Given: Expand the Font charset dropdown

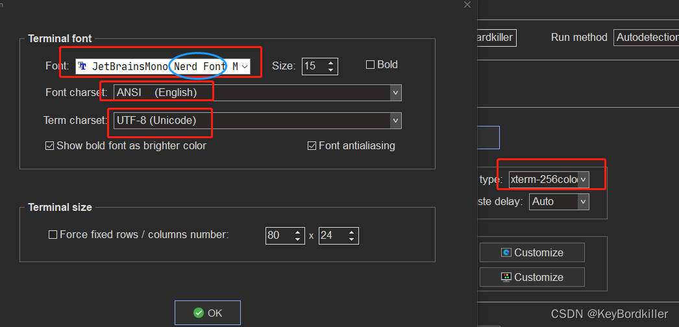Looking at the screenshot, I should click(x=395, y=93).
